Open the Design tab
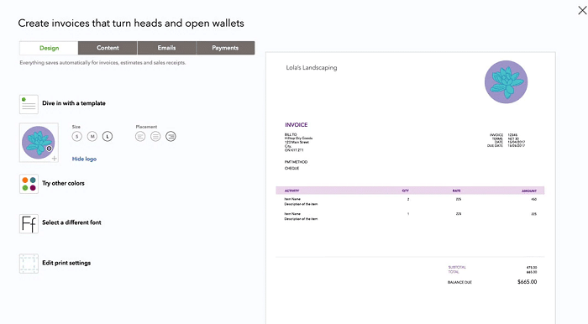 49,48
